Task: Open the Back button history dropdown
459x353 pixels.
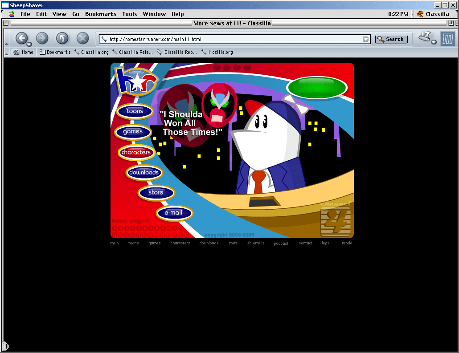Action: pyautogui.click(x=29, y=45)
